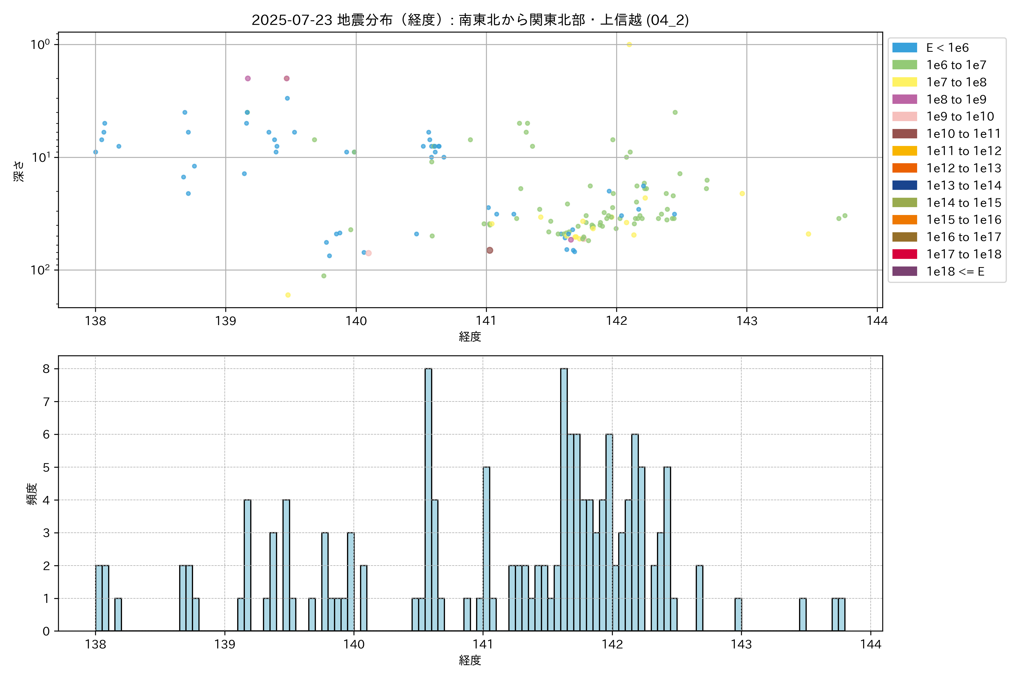This screenshot has height=679, width=1019.
Task: Click the brown '1e10 to 1e11' legend swatch
Action: pyautogui.click(x=905, y=134)
